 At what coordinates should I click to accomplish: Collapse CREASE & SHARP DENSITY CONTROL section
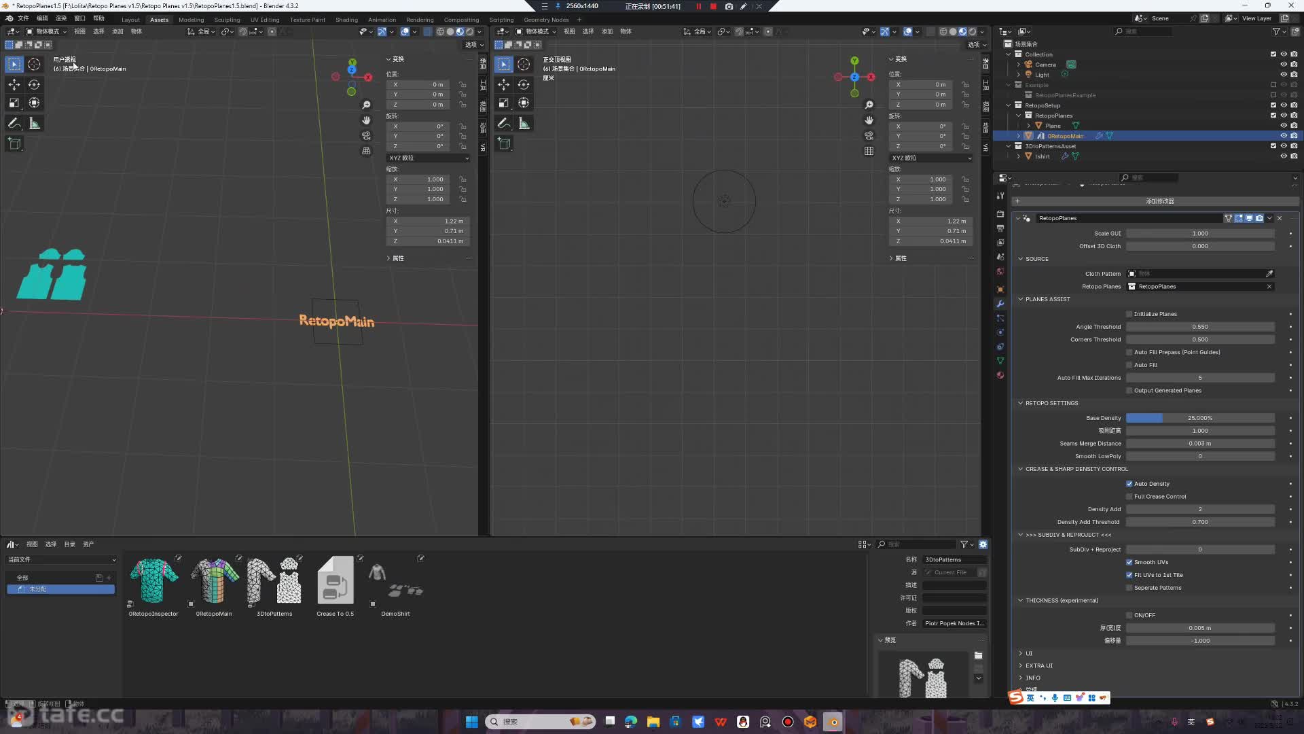(x=1020, y=469)
